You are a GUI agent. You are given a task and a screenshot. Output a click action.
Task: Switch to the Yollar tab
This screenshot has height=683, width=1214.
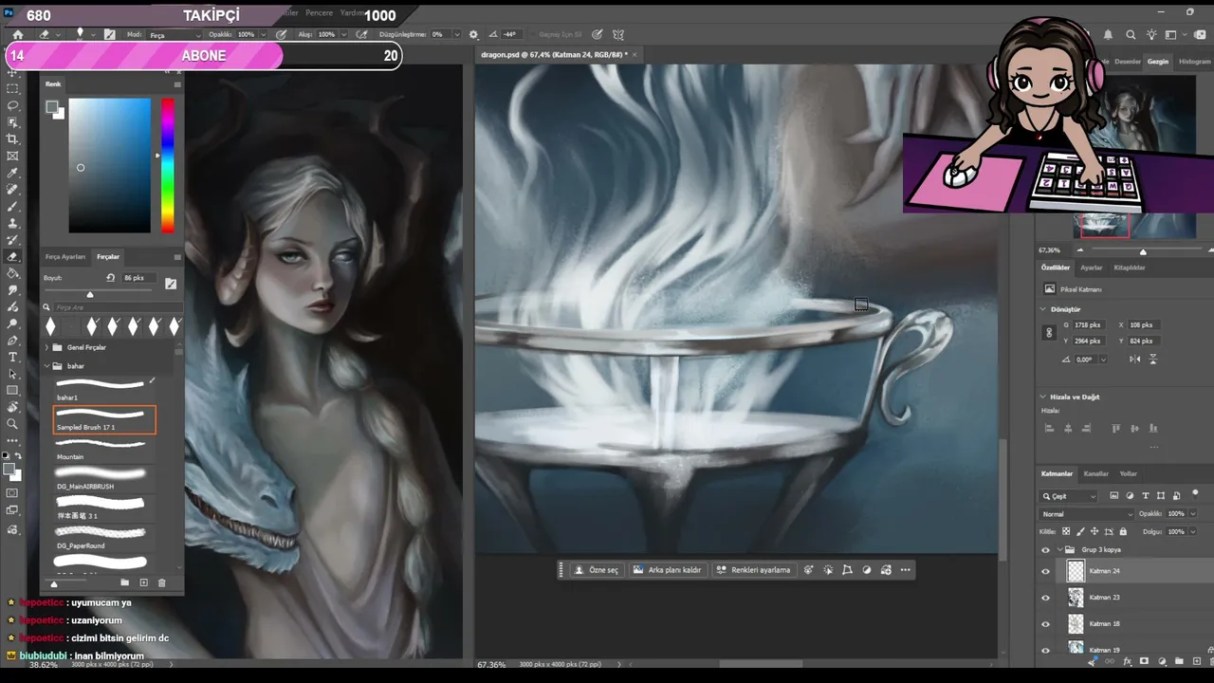pos(1128,473)
